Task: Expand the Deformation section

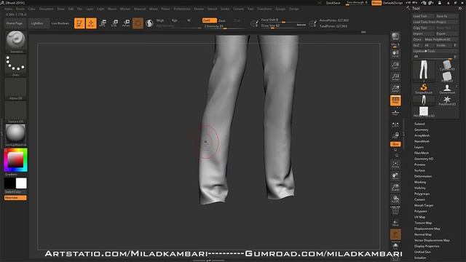Action: click(x=423, y=176)
